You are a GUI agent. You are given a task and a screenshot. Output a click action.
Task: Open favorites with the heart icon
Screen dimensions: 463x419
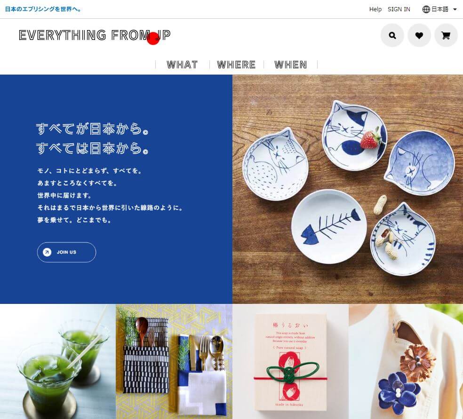pos(419,35)
